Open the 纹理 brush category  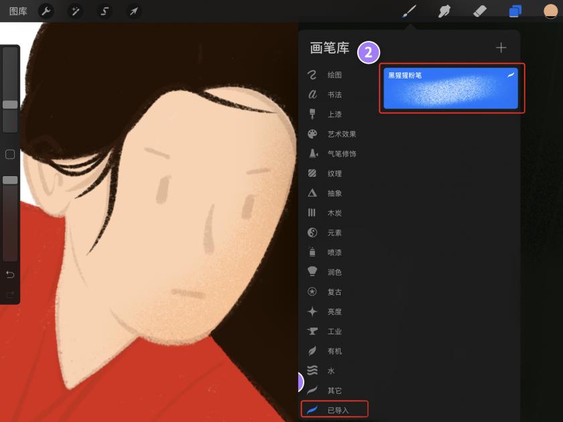[x=334, y=173]
